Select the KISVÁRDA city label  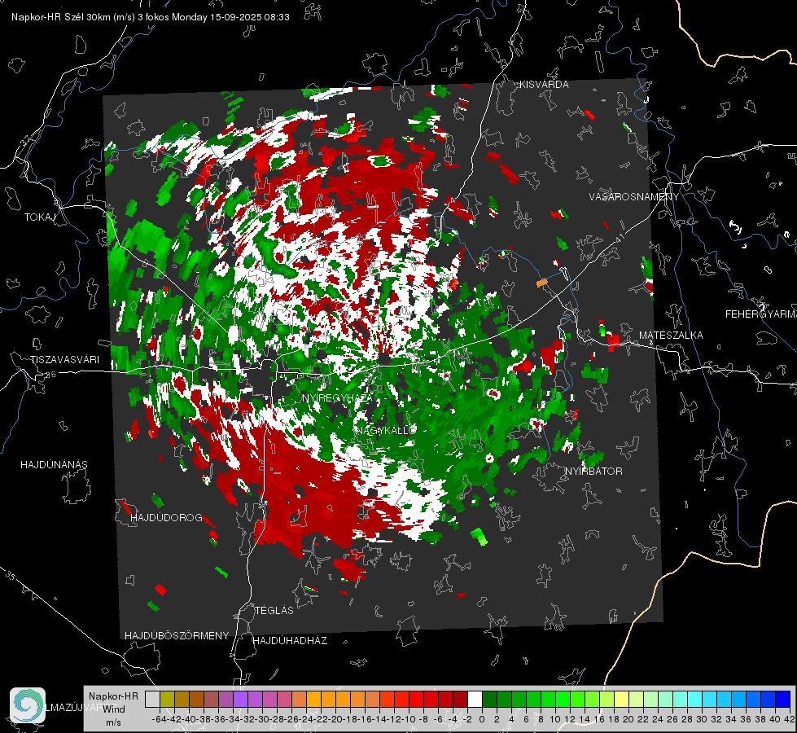point(544,85)
